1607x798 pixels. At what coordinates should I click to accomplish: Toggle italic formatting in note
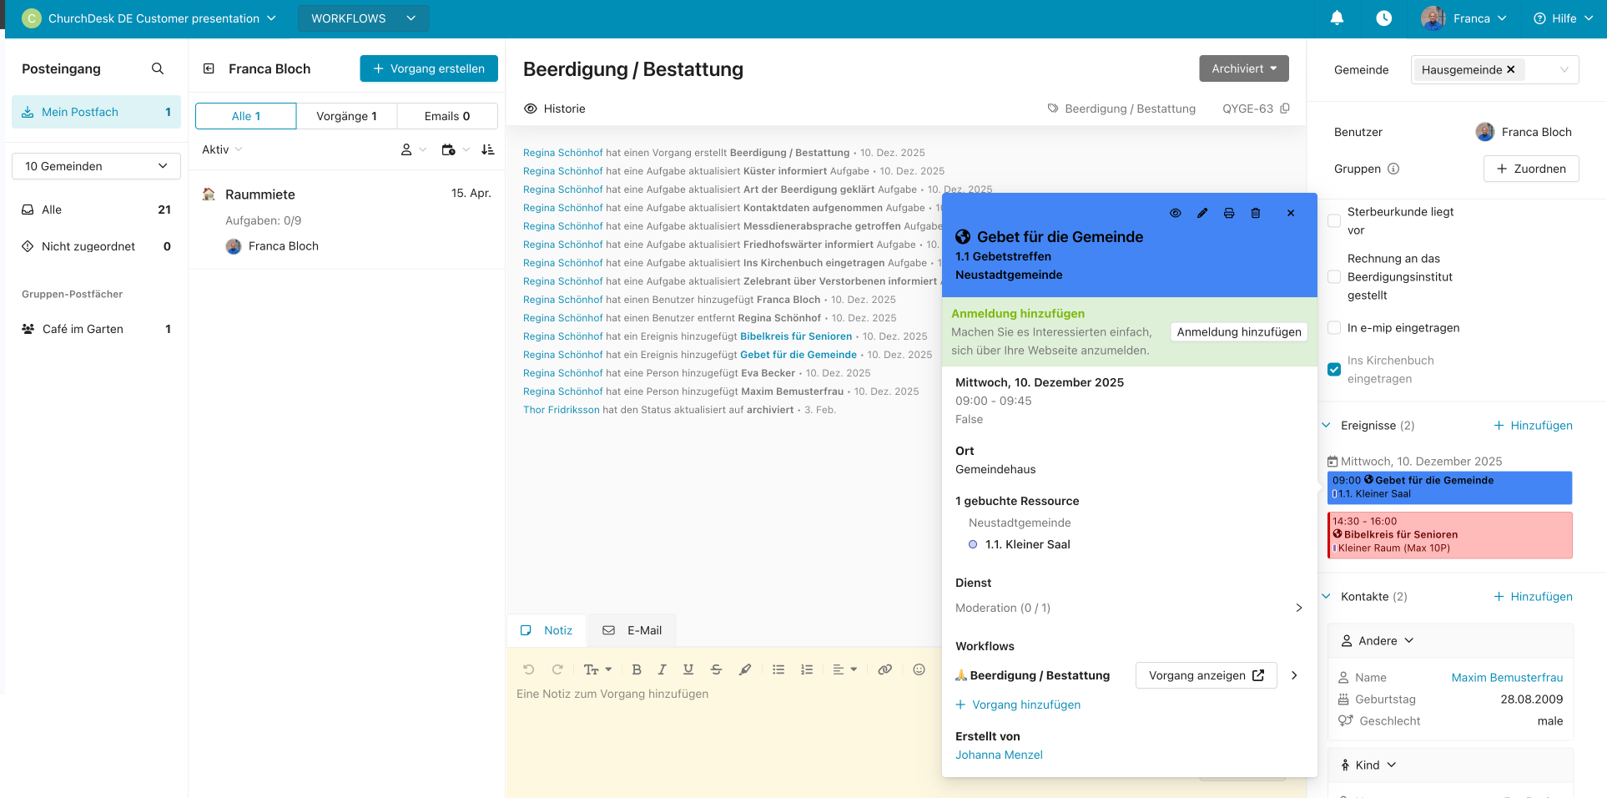tap(662, 669)
